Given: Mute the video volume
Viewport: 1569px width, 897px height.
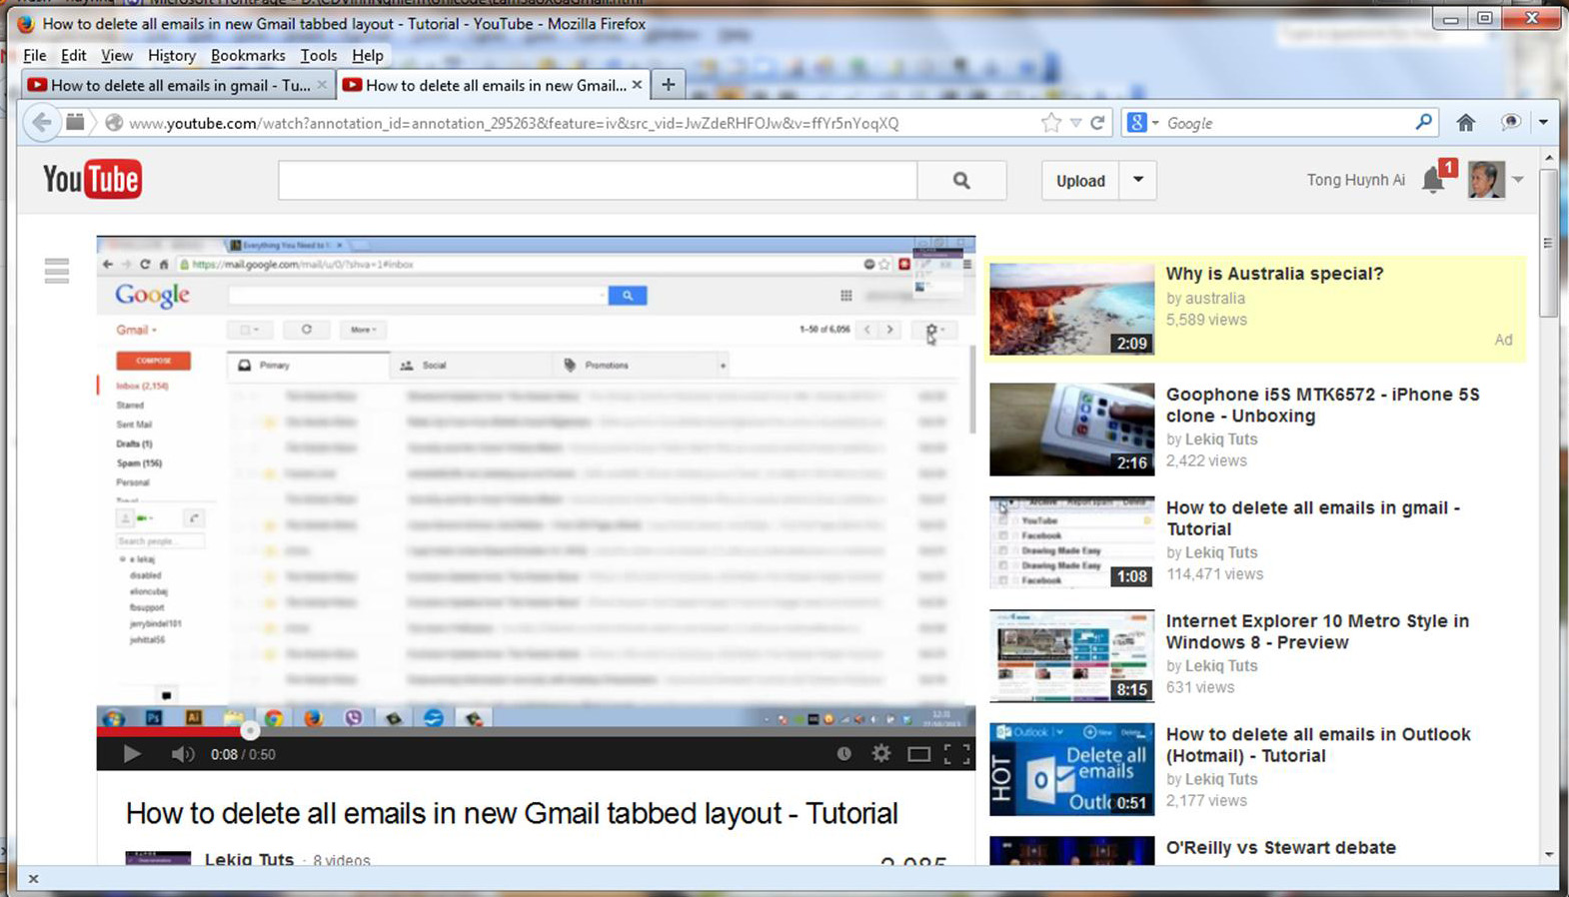Looking at the screenshot, I should click(182, 754).
